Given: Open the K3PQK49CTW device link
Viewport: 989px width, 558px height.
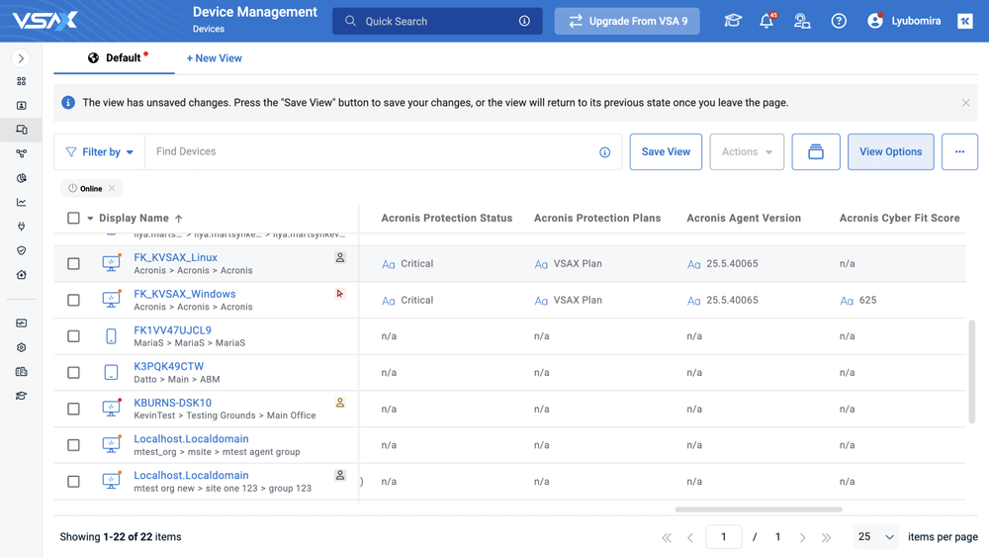Looking at the screenshot, I should [x=168, y=366].
